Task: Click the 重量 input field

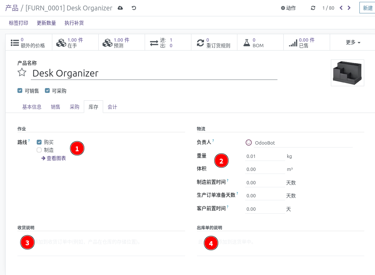Action: coord(265,156)
